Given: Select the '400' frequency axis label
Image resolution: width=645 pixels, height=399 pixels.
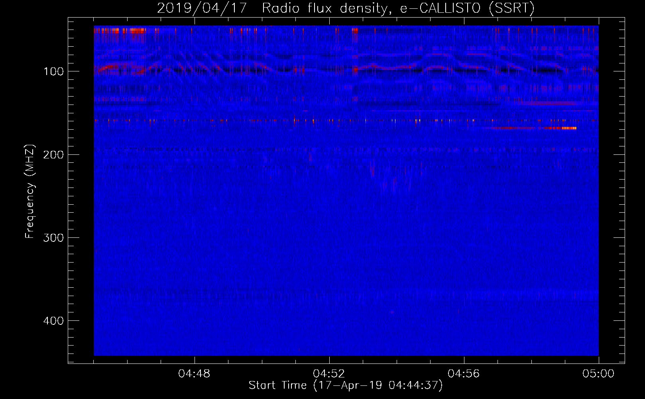Looking at the screenshot, I should click(x=53, y=321).
